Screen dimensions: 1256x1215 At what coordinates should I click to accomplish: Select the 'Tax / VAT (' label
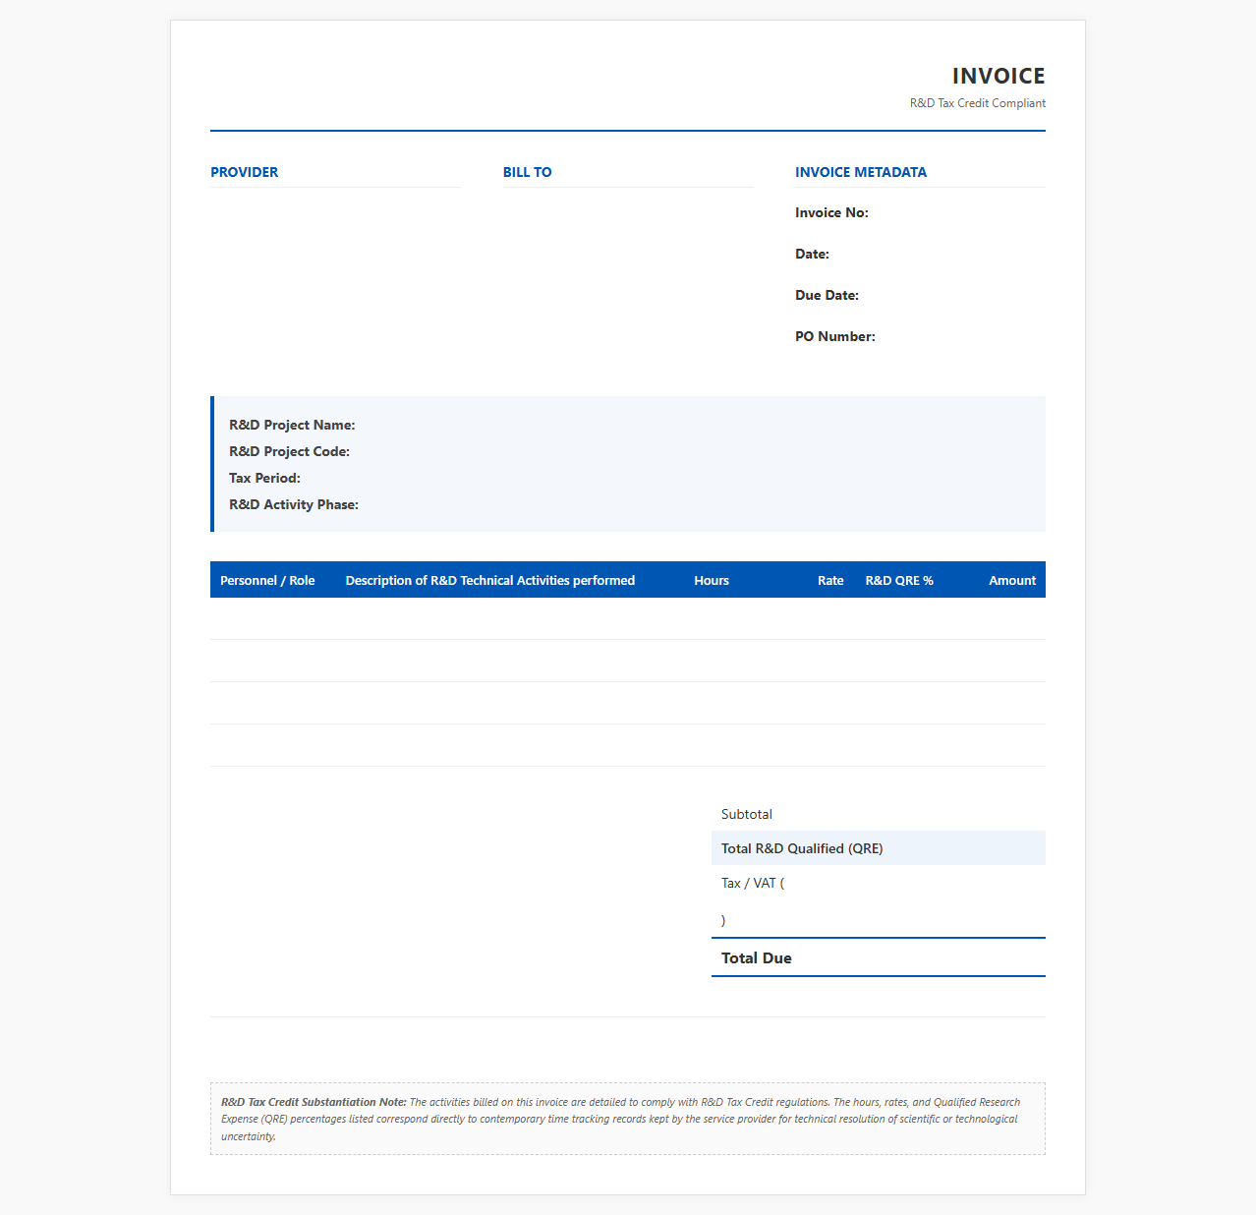click(x=753, y=883)
